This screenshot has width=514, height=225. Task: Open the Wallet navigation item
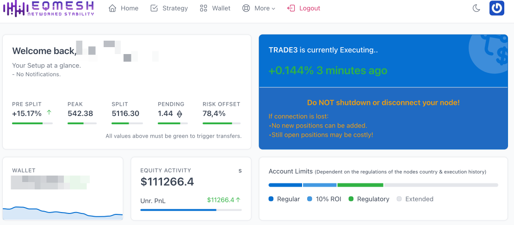pyautogui.click(x=221, y=8)
